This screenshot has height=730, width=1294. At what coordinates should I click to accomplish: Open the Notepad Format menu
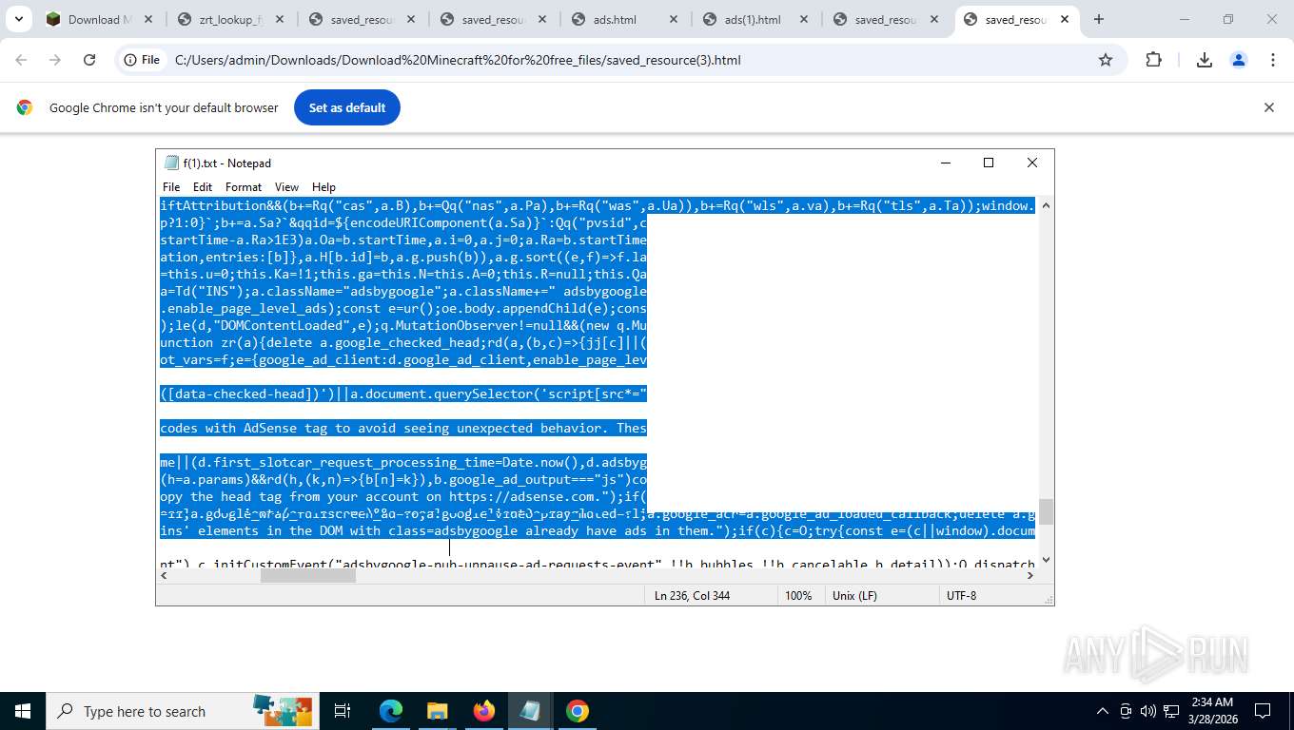coord(244,187)
